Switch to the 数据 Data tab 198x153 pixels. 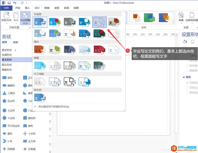(x=47, y=8)
